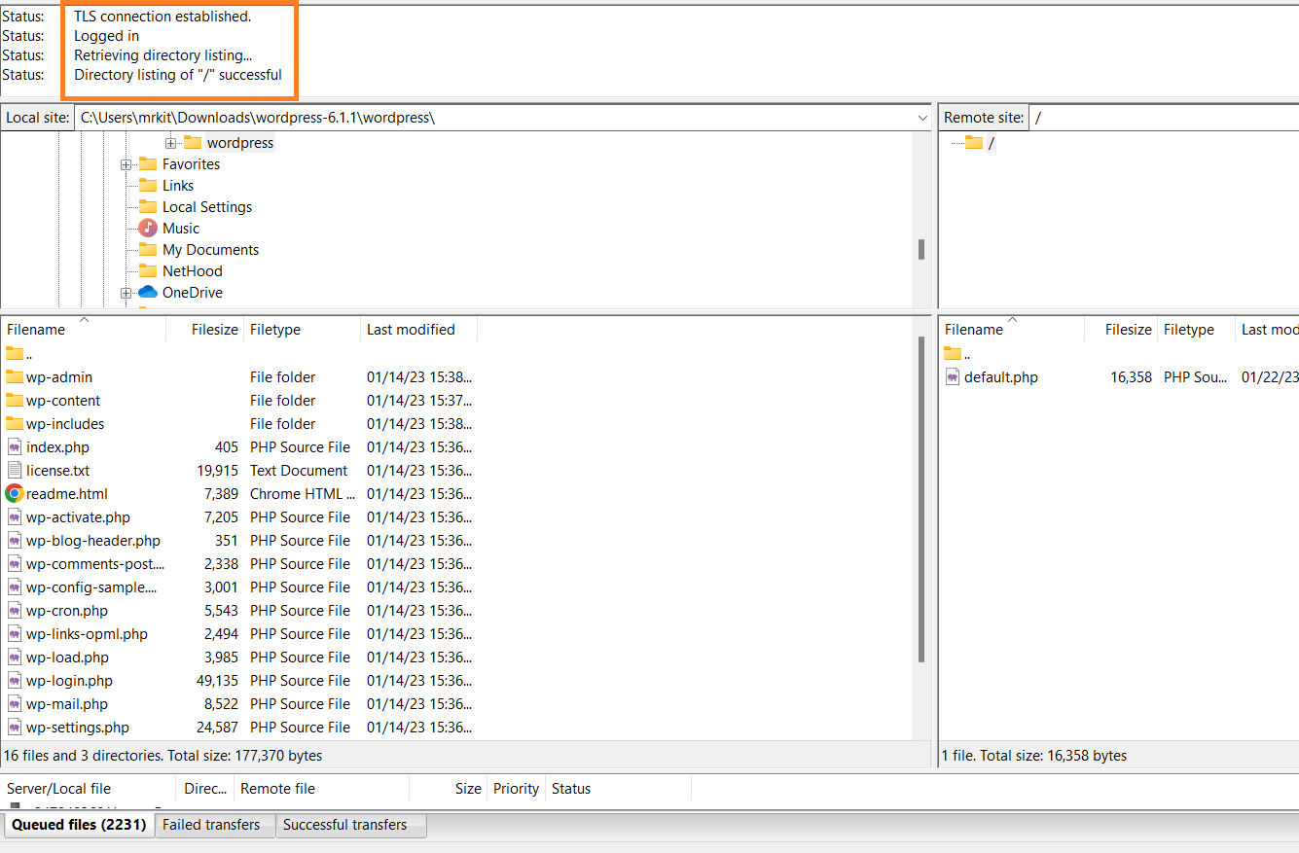The width and height of the screenshot is (1299, 853).
Task: Click the 'Logged in' status log line
Action: 107,36
